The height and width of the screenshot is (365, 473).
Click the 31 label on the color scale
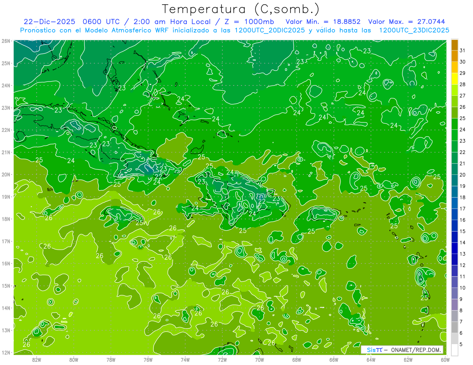click(463, 50)
